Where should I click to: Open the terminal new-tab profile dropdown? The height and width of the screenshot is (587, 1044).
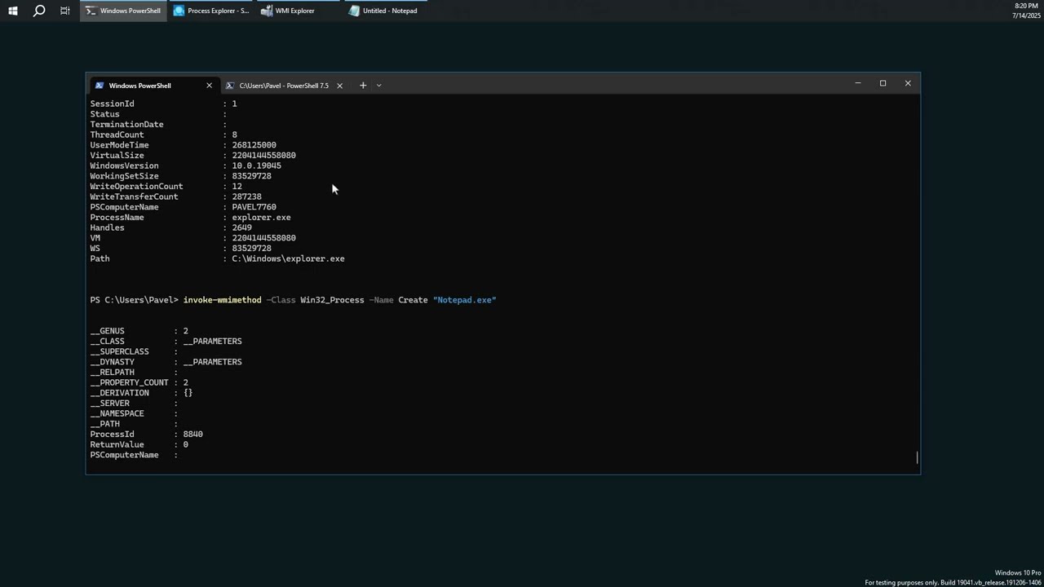(x=378, y=85)
